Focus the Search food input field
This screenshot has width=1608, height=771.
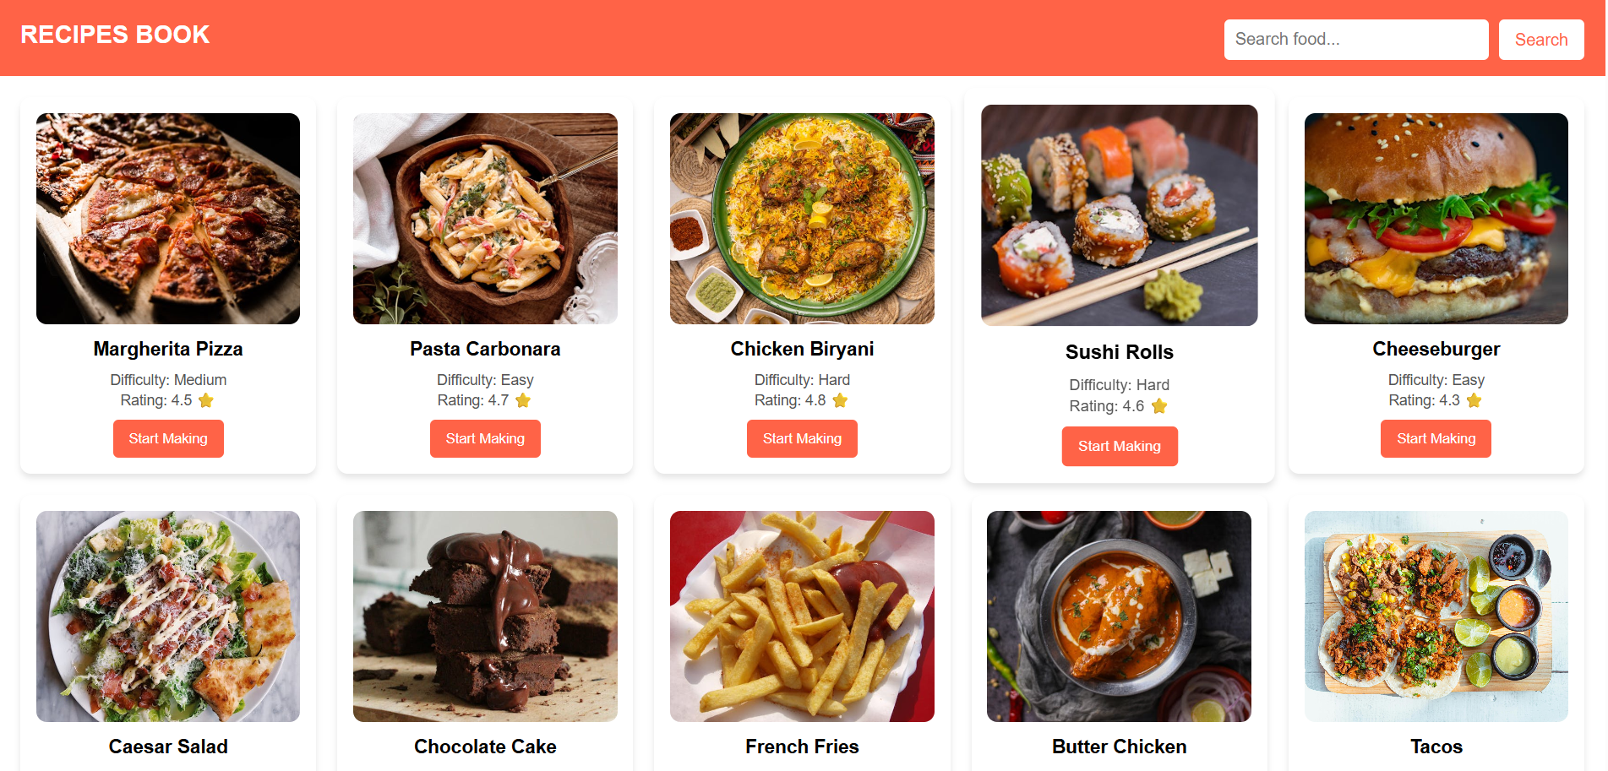(1356, 40)
